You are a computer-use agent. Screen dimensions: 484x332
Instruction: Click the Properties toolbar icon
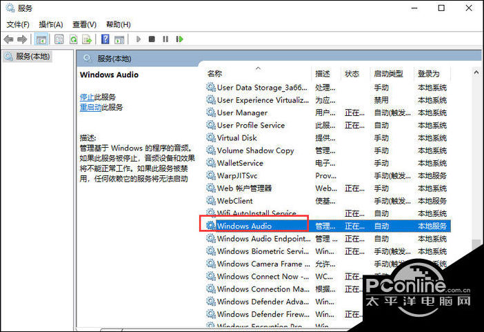59,39
